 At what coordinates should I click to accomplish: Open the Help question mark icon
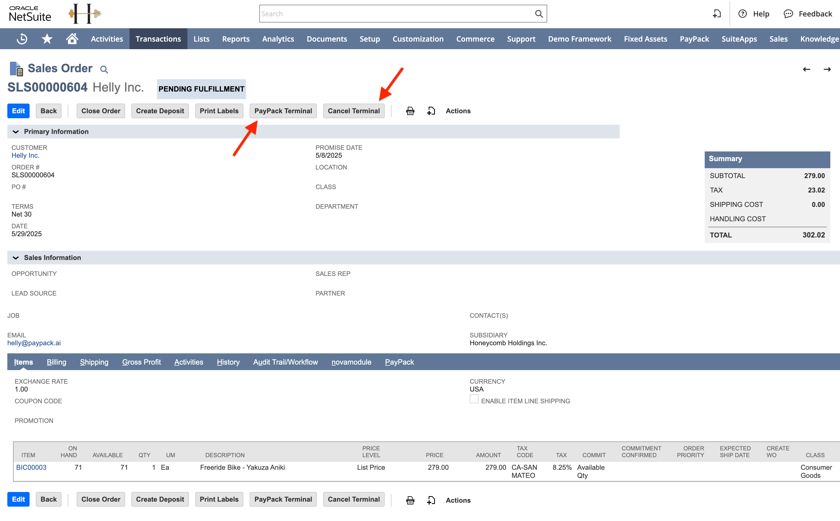click(742, 14)
